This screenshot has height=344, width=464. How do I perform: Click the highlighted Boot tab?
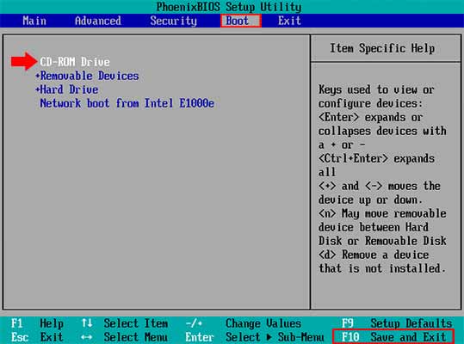[x=241, y=21]
